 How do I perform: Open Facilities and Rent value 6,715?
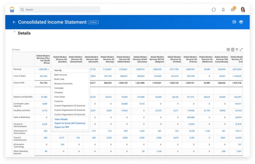[x=45, y=111]
